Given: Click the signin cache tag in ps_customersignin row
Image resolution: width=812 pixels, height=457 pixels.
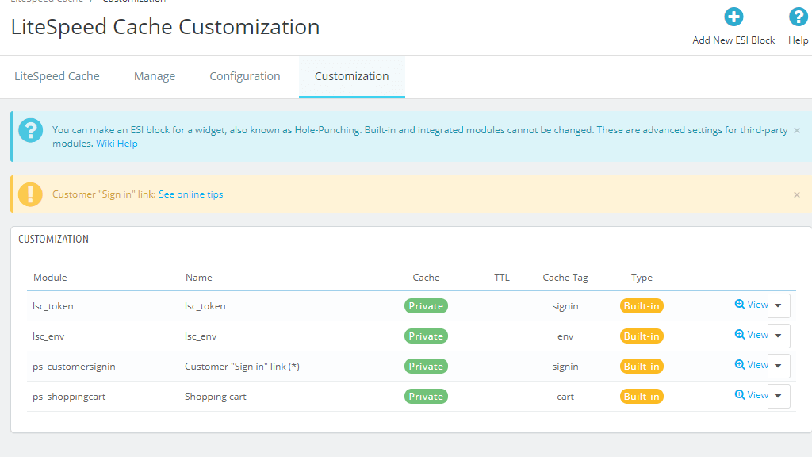Looking at the screenshot, I should tap(565, 367).
